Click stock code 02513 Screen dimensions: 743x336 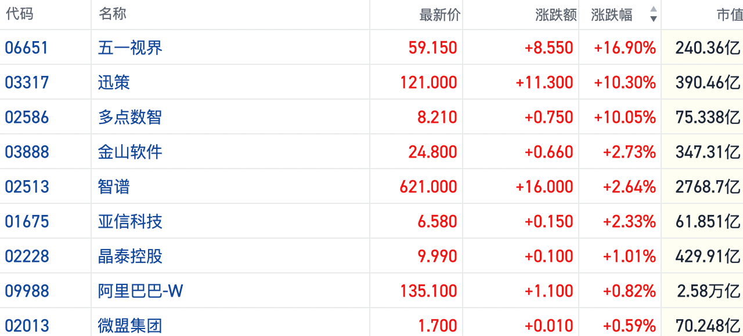27,187
